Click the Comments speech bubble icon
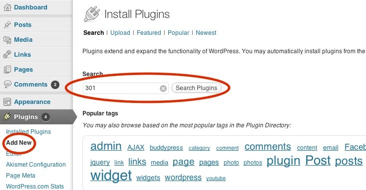The width and height of the screenshot is (366, 190). coord(7,84)
